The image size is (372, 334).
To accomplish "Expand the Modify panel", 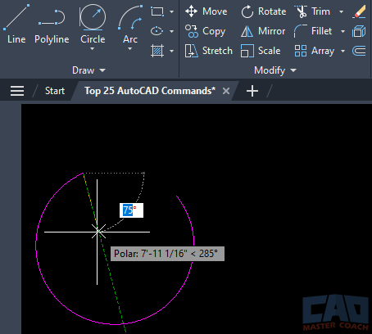I will click(x=275, y=70).
